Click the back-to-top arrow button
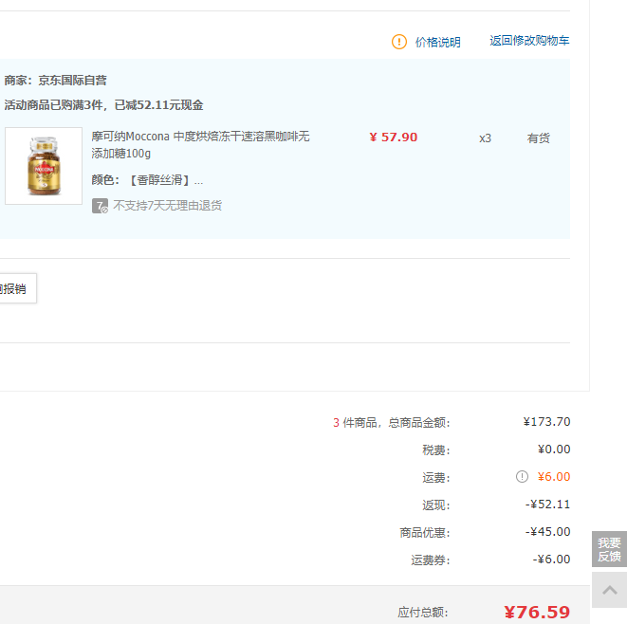 click(609, 590)
